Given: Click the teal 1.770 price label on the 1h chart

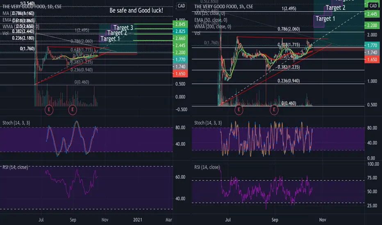Looking at the screenshot, I should pyautogui.click(x=372, y=45).
